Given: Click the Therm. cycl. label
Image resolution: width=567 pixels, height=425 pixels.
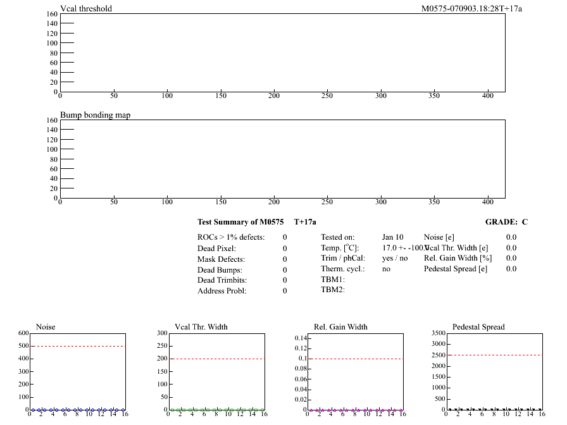Looking at the screenshot, I should click(342, 269).
